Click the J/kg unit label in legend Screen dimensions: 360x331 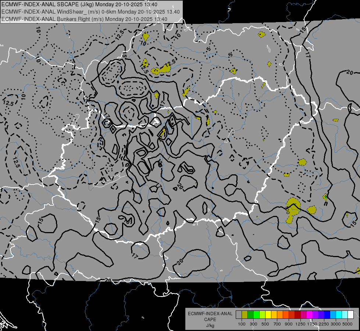point(210,325)
